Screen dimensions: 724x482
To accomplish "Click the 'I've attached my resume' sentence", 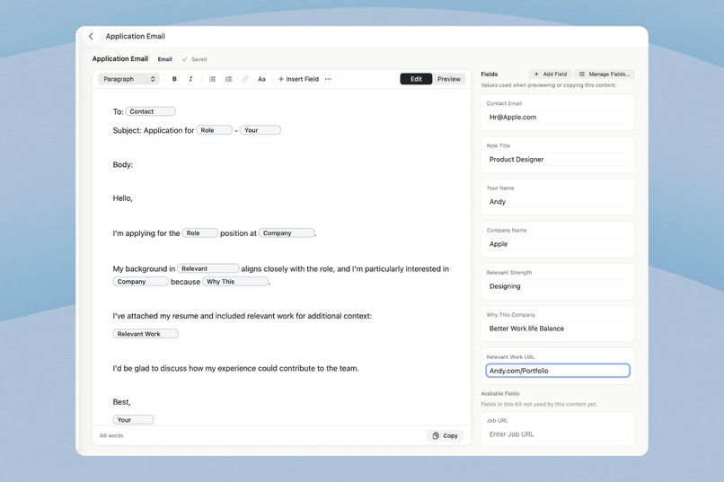I will (x=243, y=316).
